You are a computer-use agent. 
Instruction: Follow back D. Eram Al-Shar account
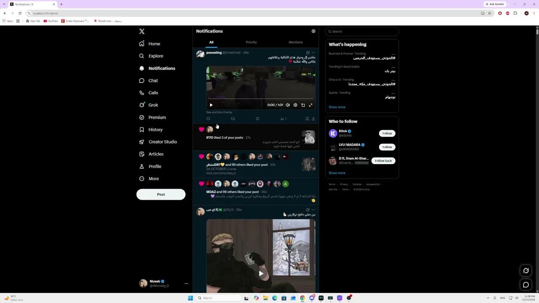383,161
